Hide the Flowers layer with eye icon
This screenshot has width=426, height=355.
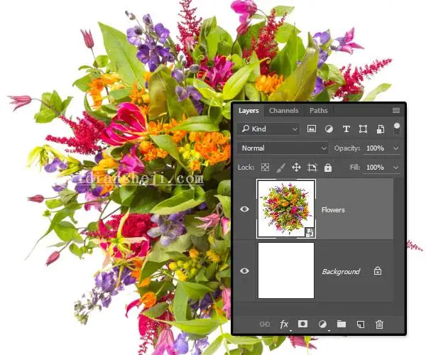click(244, 209)
